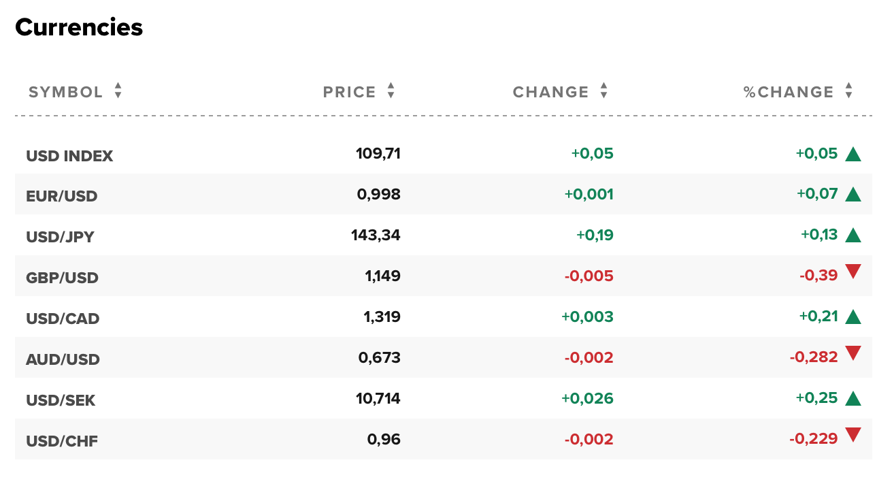The width and height of the screenshot is (894, 486).
Task: Click the green up arrow for USD/SEK
Action: coord(853,399)
